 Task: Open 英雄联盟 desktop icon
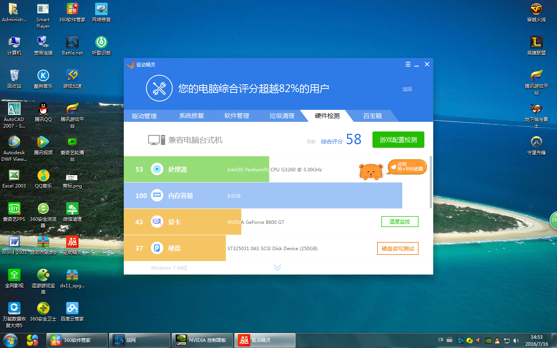536,46
